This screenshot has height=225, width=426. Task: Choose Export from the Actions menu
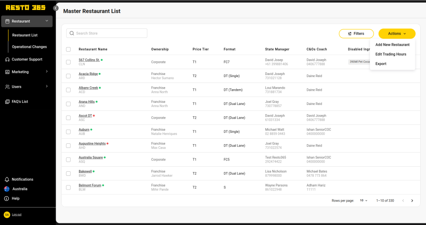point(381,64)
